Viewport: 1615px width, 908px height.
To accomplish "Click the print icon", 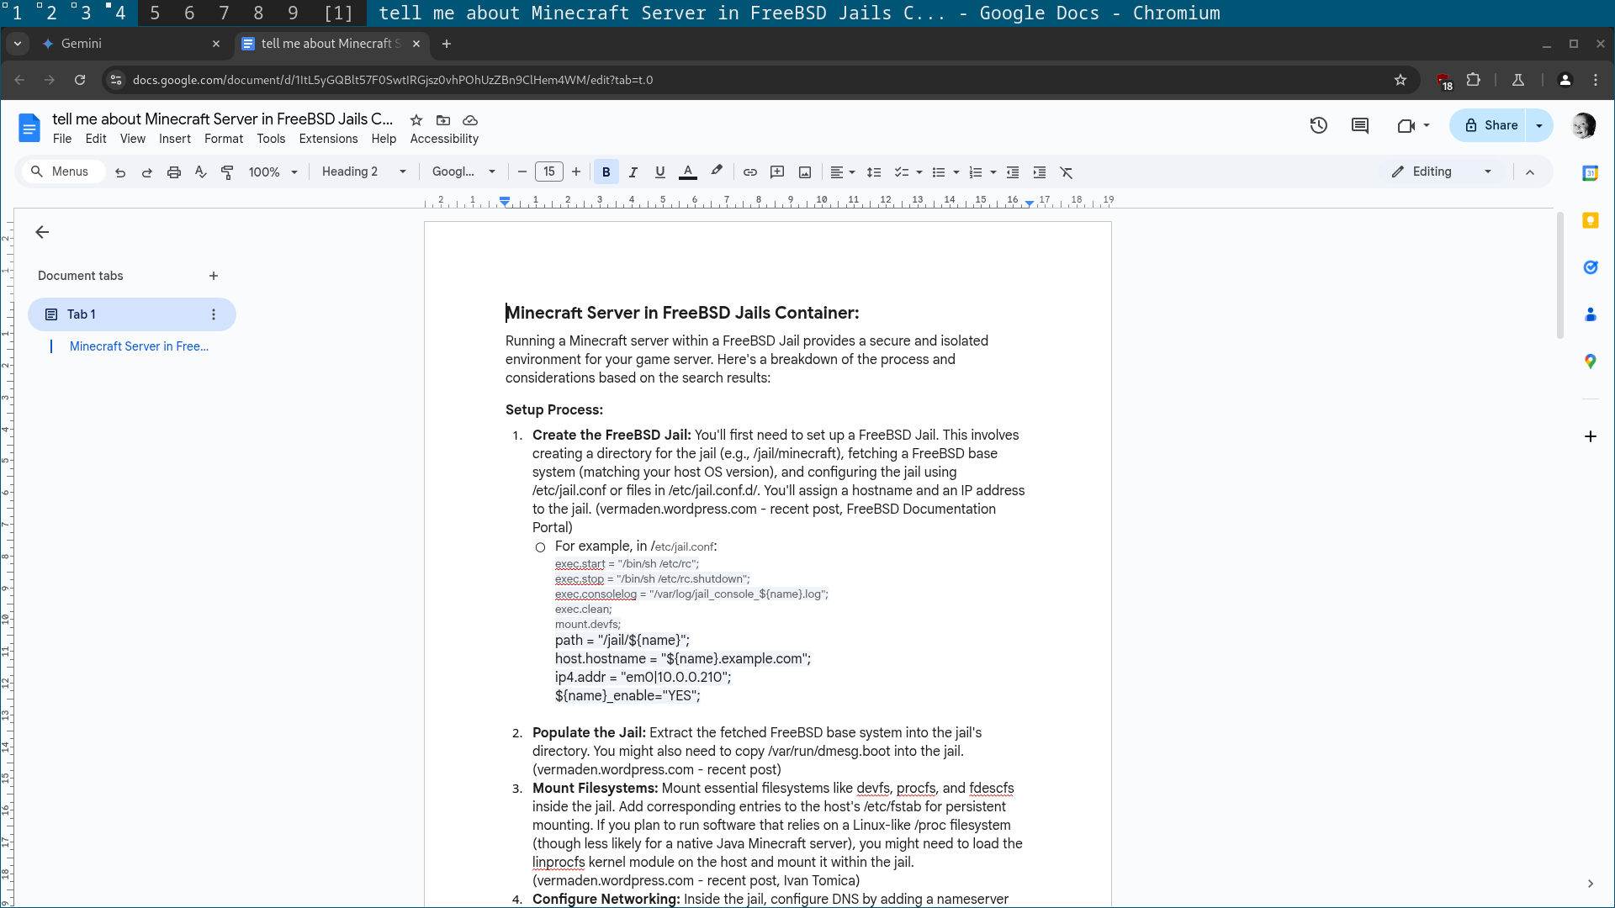I will [173, 172].
